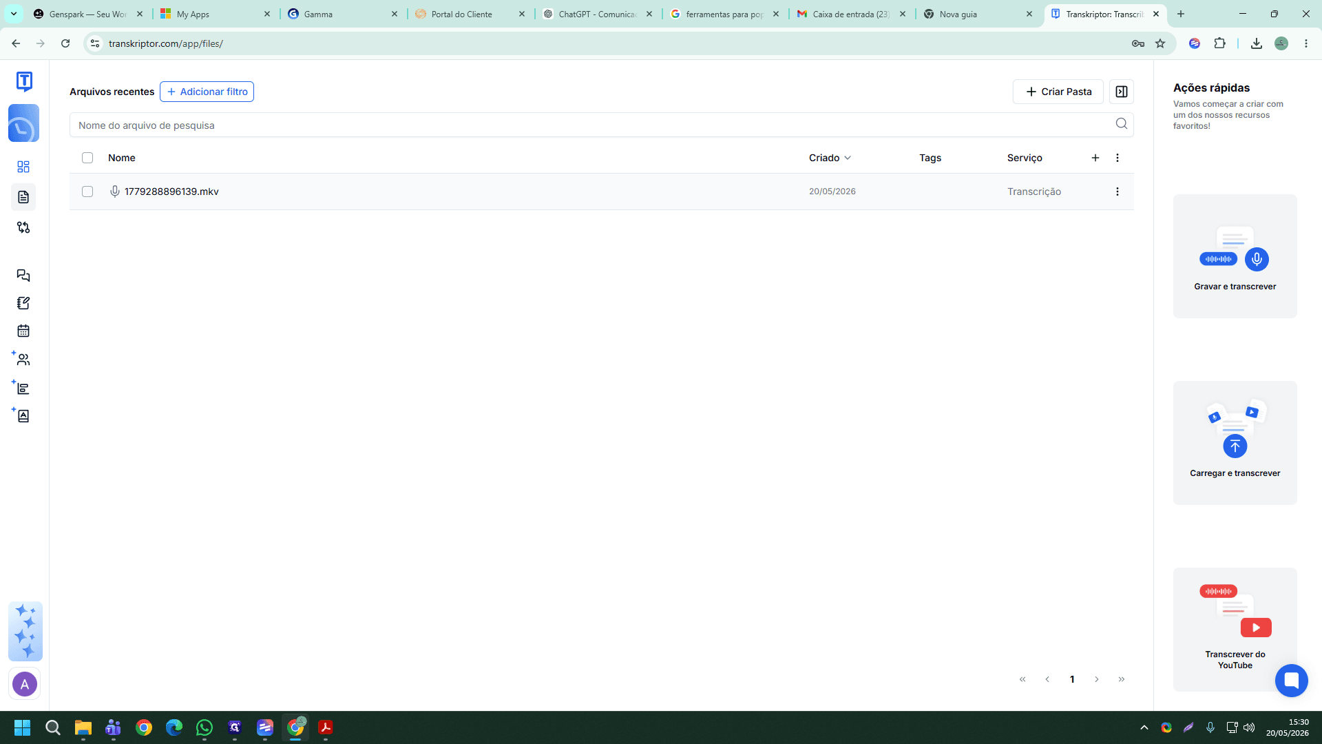Open the chat bubbles icon in sidebar
The image size is (1322, 744).
click(23, 276)
